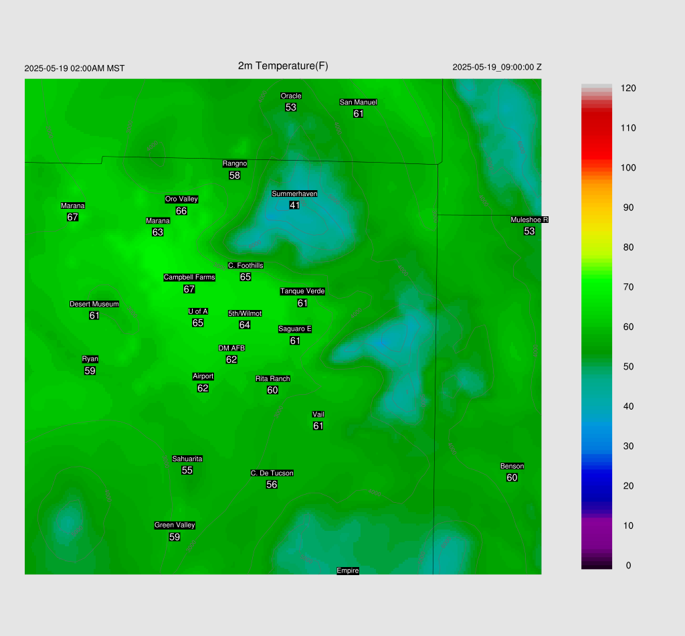Click C. De Tucson's temperature value 56
This screenshot has width=685, height=636.
(272, 484)
